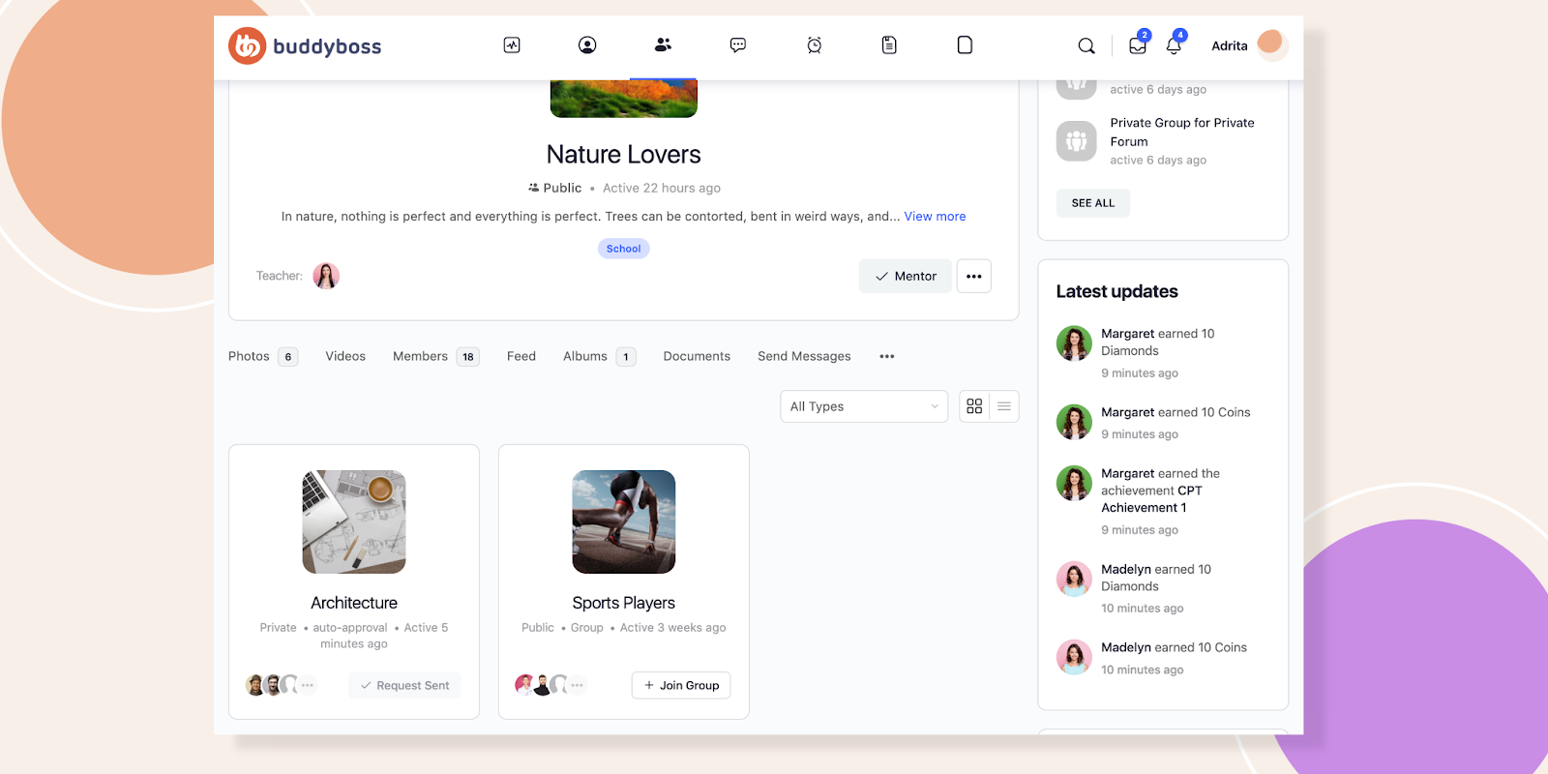Switch to the Photos tab
Viewport: 1548px width, 774px height.
pos(262,356)
